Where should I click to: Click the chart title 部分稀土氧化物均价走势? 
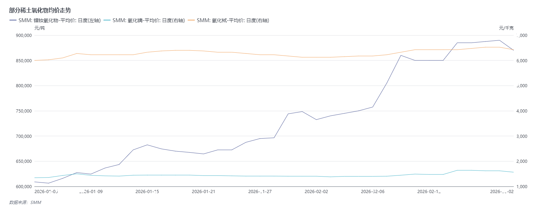[40, 11]
